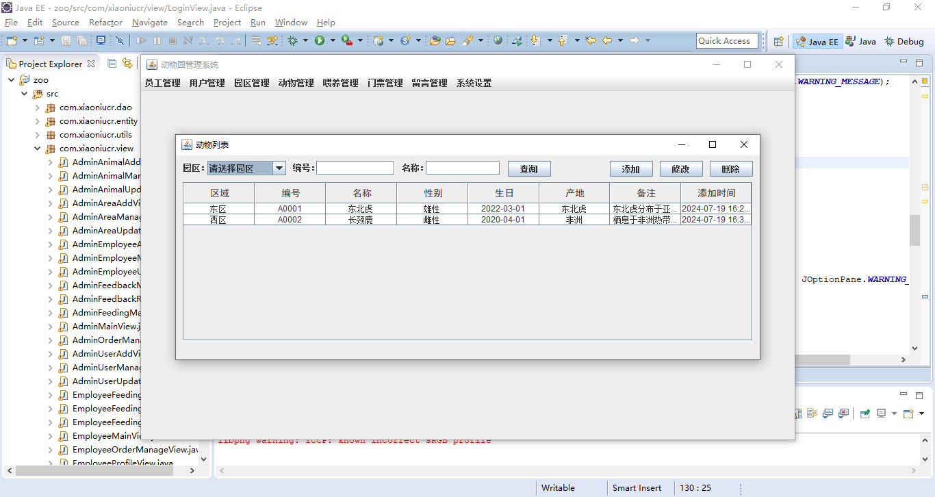Image resolution: width=935 pixels, height=497 pixels.
Task: Click the New file toolbar icon in Eclipse
Action: pos(12,41)
